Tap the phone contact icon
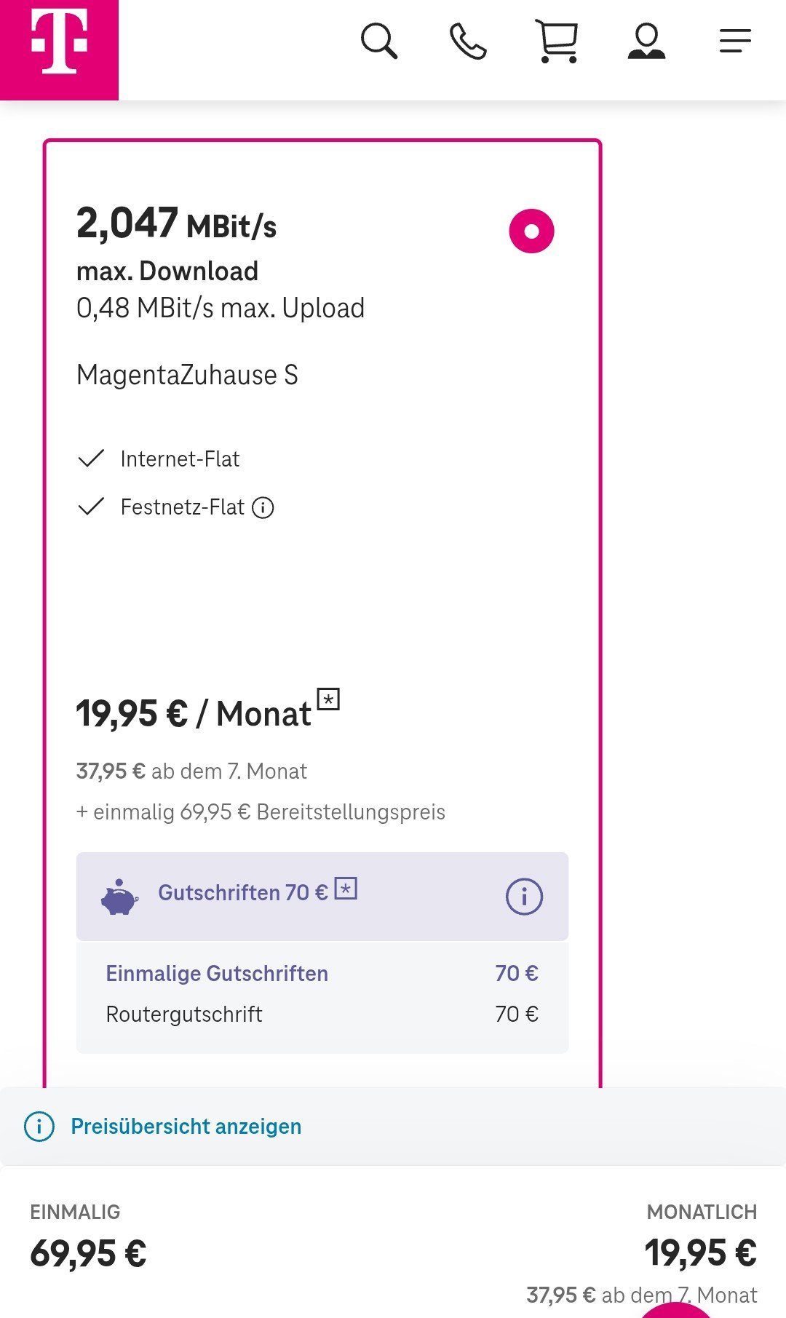786x1318 pixels. pos(468,41)
